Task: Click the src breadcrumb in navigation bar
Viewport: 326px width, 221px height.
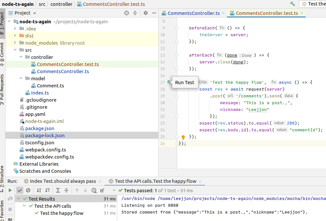Action: click(42, 4)
